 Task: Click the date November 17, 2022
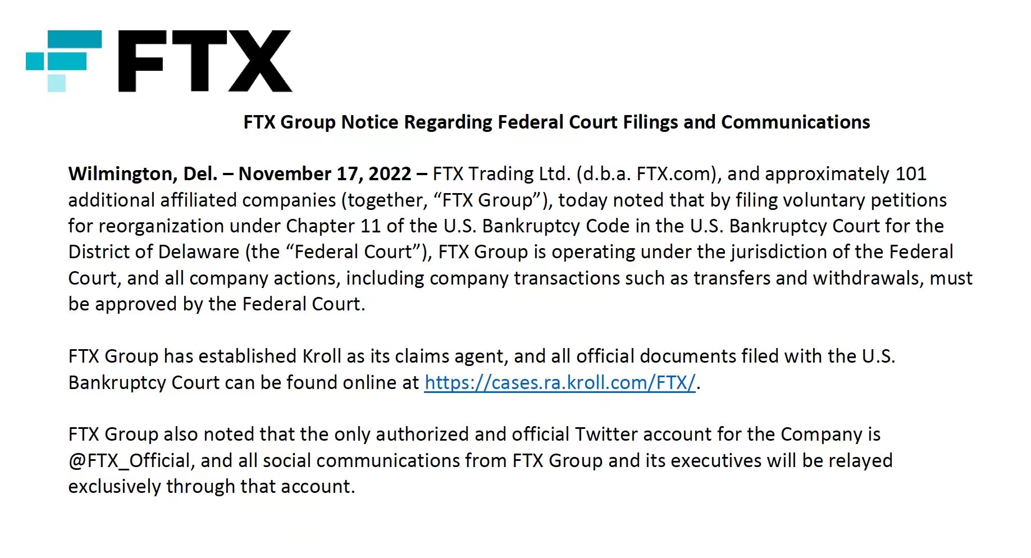coord(325,173)
